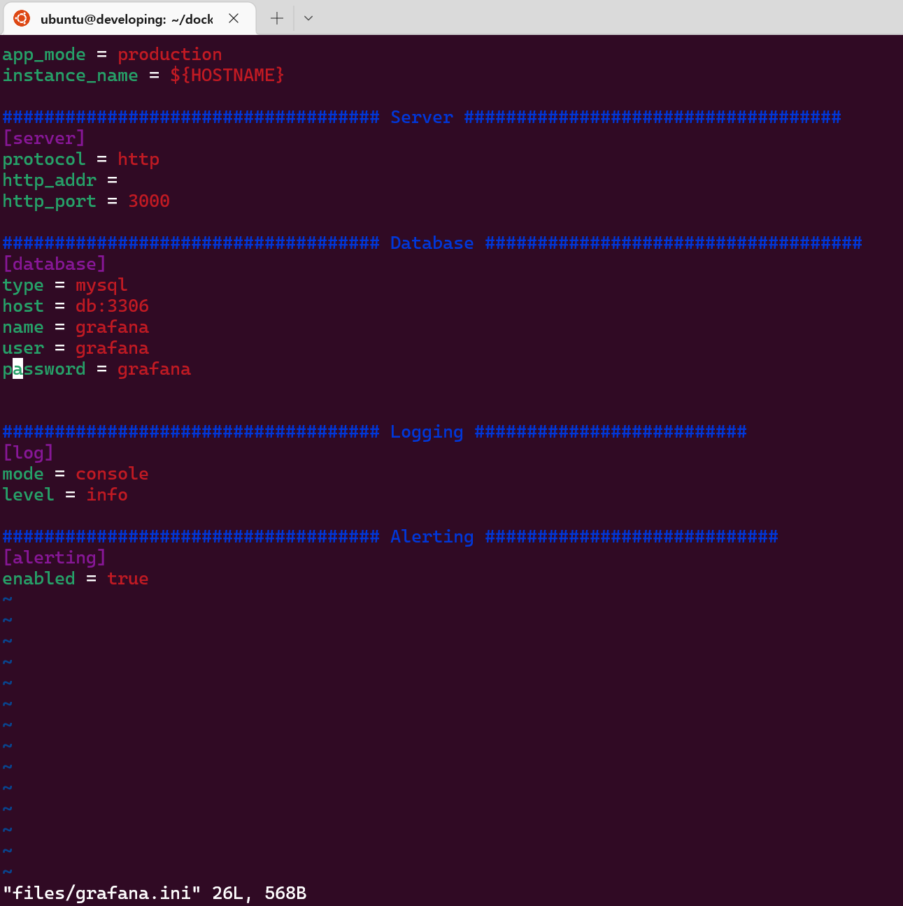Click the info log level value
Image resolution: width=903 pixels, height=906 pixels.
(x=107, y=495)
